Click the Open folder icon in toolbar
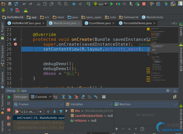183x134 pixels. tap(3, 4)
